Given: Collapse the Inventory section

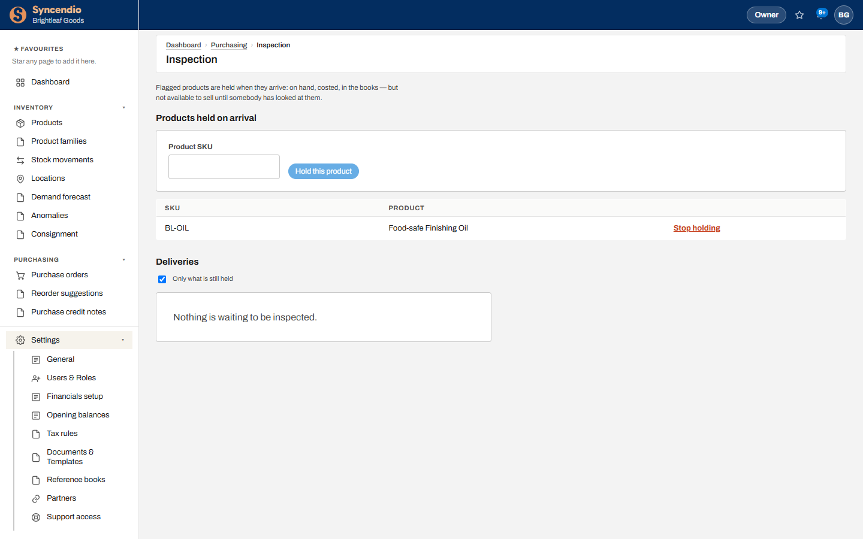Looking at the screenshot, I should [x=124, y=108].
